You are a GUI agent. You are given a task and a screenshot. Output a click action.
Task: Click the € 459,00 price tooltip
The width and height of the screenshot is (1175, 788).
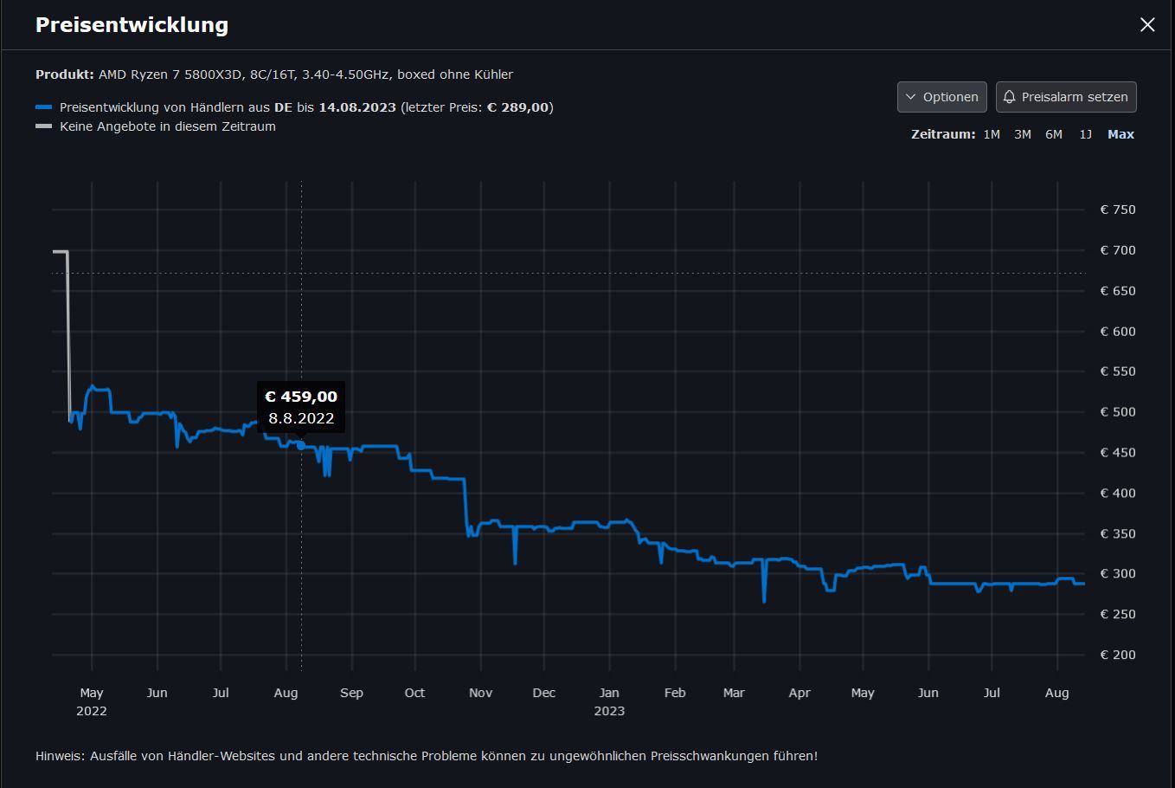point(301,407)
